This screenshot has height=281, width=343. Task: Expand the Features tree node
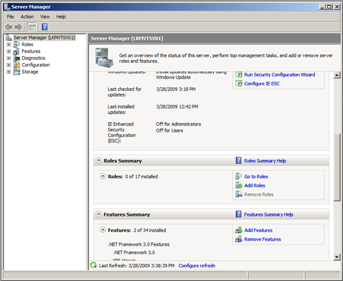pyautogui.click(x=9, y=52)
